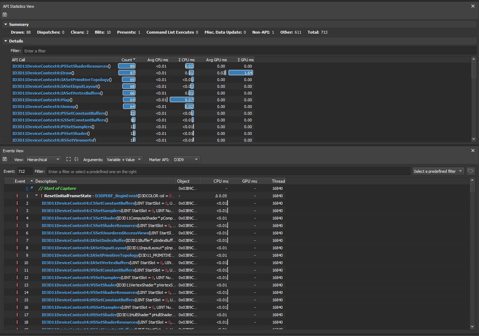Open the Select a predefined filter dropdown
This screenshot has height=336, width=479.
click(x=438, y=171)
